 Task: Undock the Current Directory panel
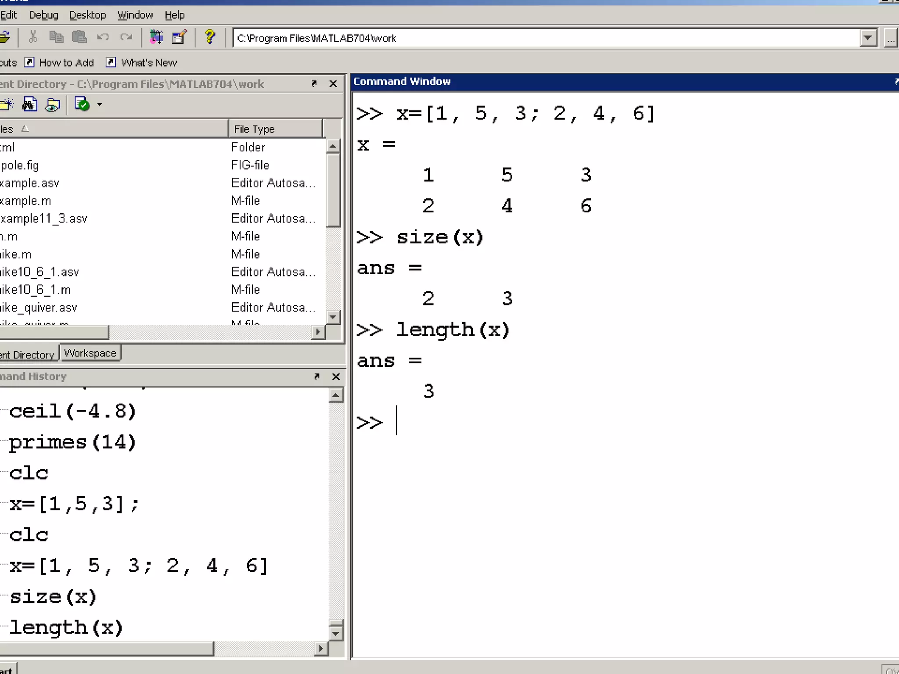click(x=314, y=83)
